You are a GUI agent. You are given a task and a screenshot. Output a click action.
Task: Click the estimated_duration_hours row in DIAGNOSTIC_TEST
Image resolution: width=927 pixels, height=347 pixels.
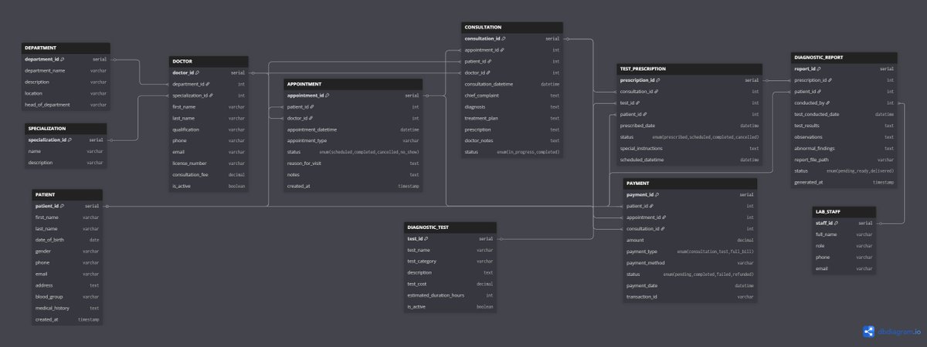click(450, 295)
